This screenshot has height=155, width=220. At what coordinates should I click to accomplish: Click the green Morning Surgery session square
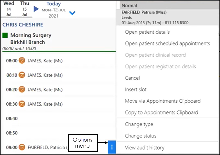pos(5,35)
